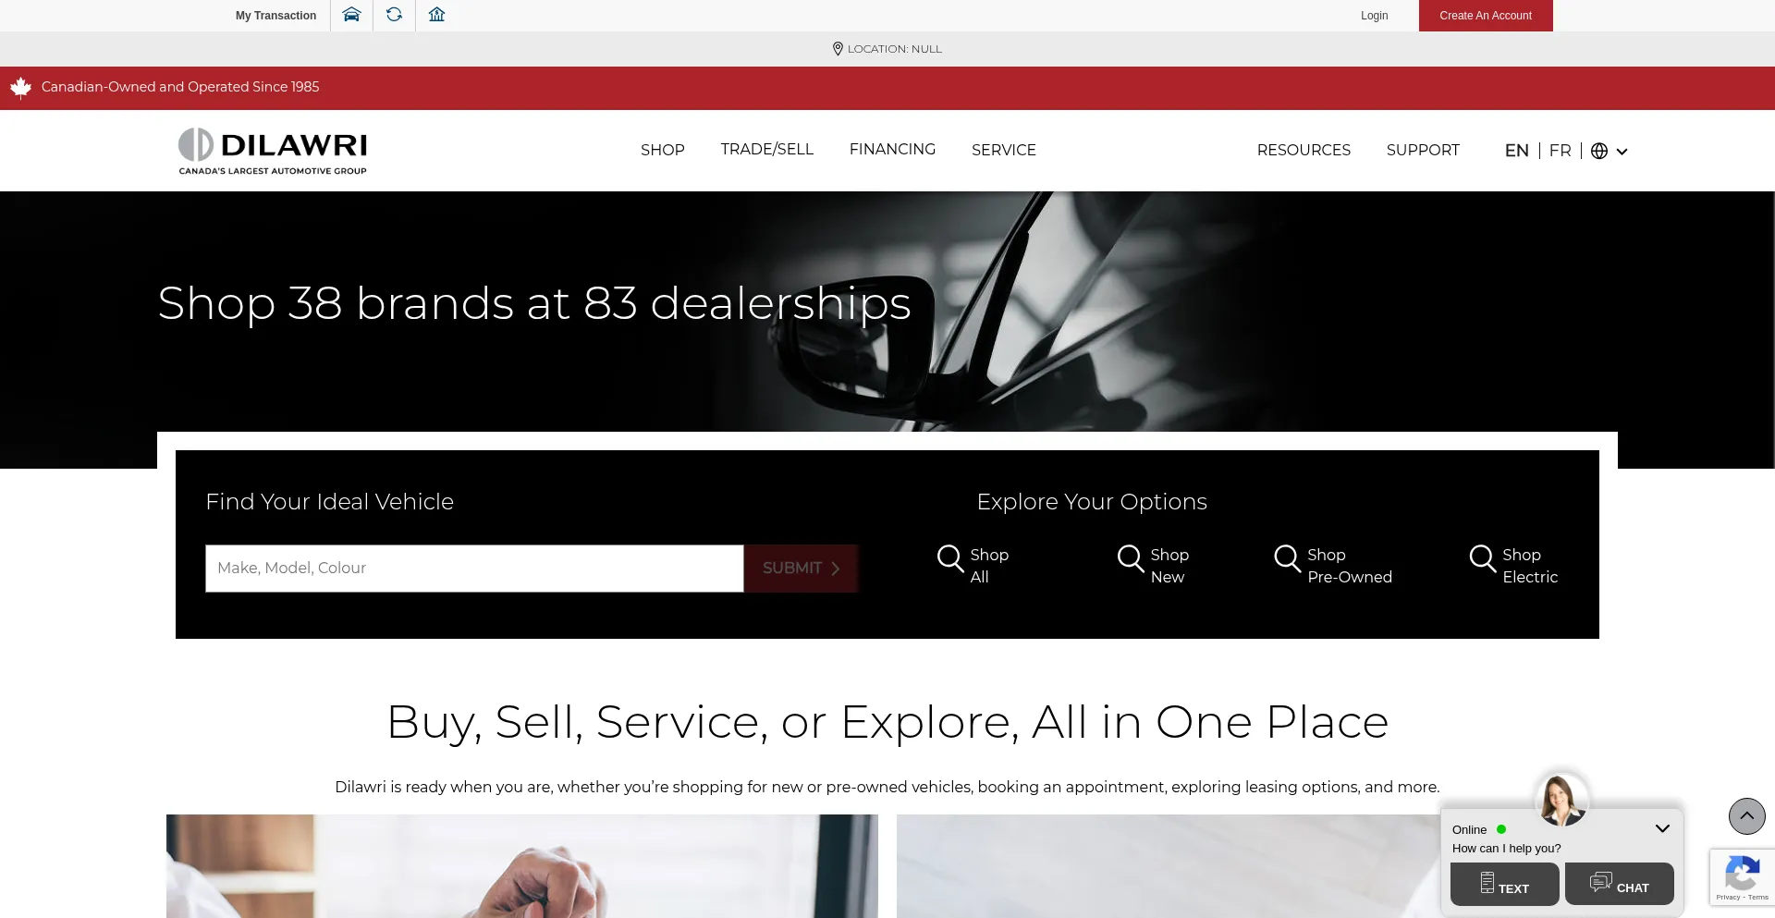Viewport: 1775px width, 918px height.
Task: Click the Make, Model, Colour search field
Action: click(474, 569)
